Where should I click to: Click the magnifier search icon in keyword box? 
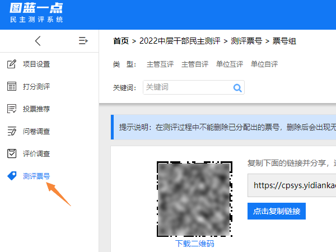(x=237, y=88)
